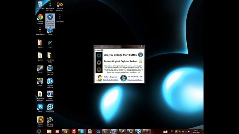Image resolution: width=239 pixels, height=134 pixels.
Task: Select the Mount & Blade desktop shortcut
Action: pyautogui.click(x=60, y=7)
